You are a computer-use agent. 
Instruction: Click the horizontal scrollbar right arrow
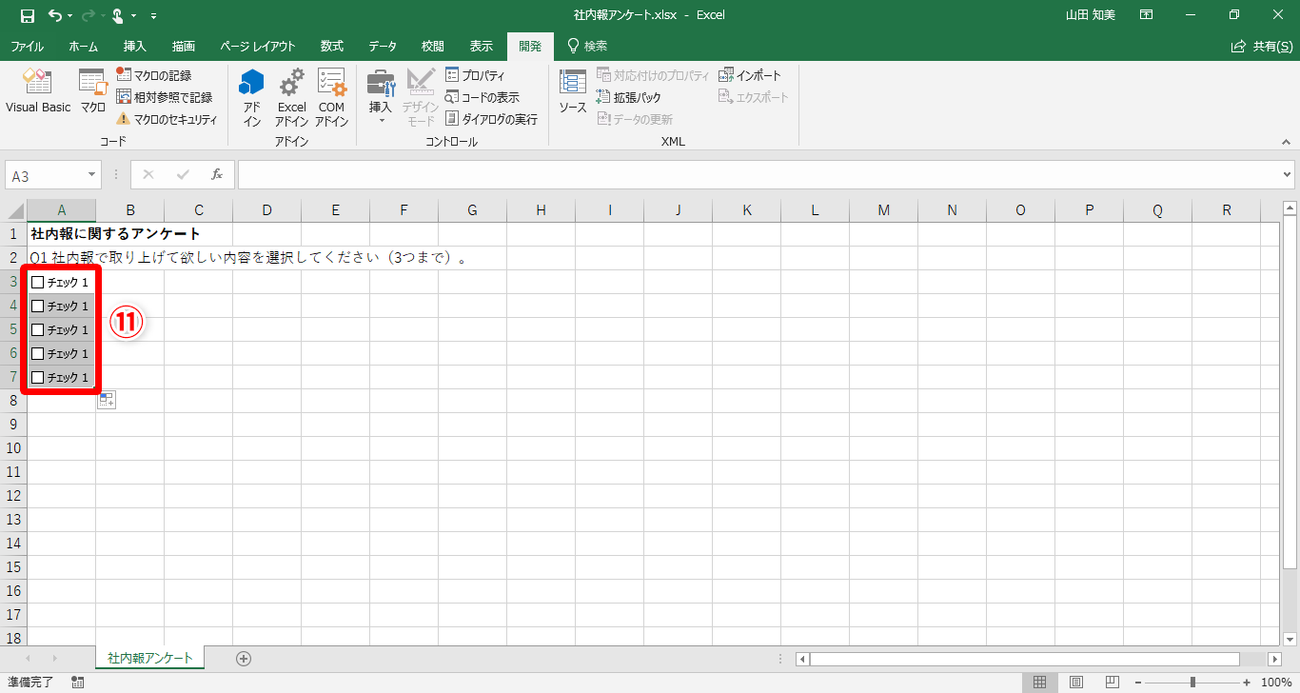1275,659
